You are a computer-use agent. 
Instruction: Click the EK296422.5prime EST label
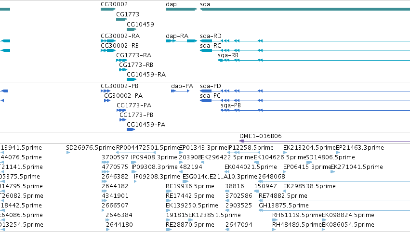(x=227, y=157)
